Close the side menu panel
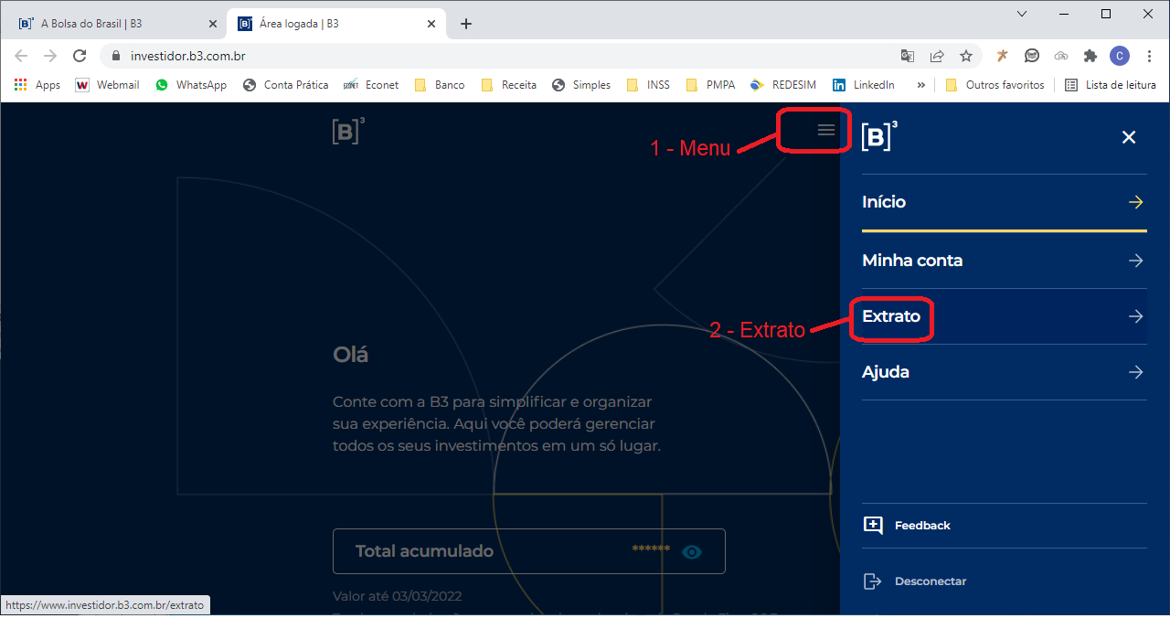Screen dimensions: 1170x629 pos(1129,137)
